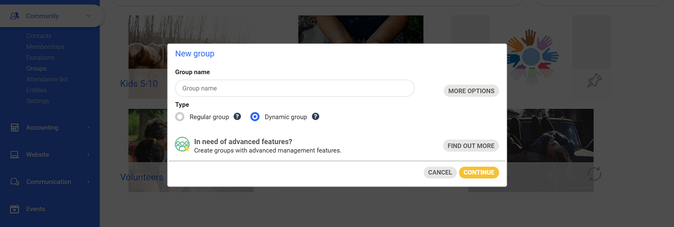Click the Events calendar icon

[x=15, y=209]
